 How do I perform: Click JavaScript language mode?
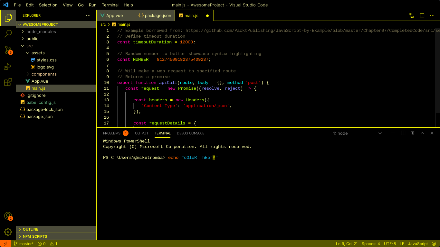click(x=418, y=244)
